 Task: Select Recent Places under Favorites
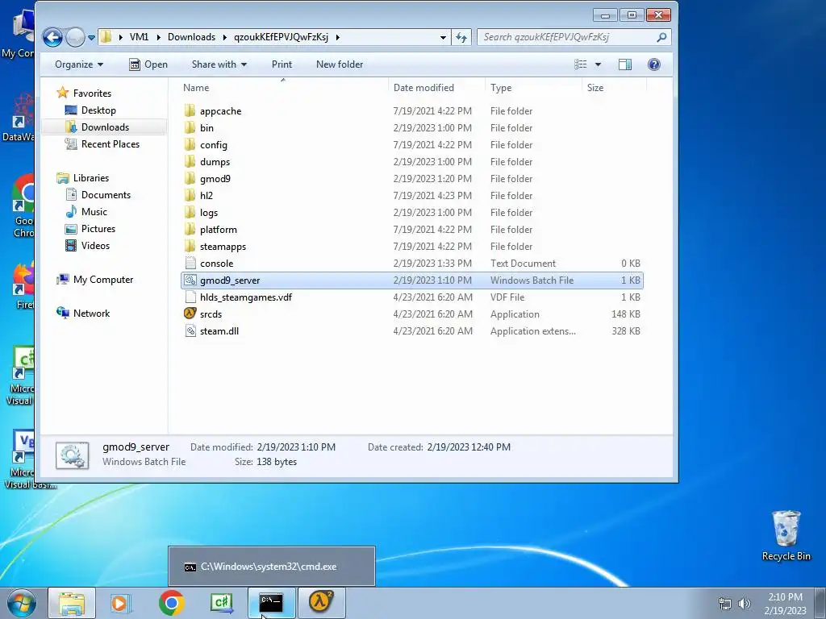[x=110, y=144]
